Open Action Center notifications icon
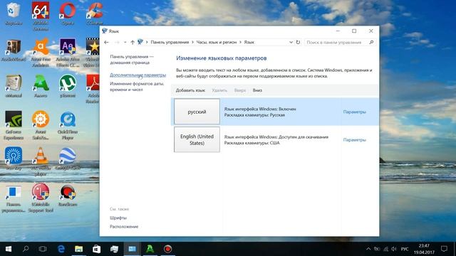The width and height of the screenshot is (456, 256). 444,249
